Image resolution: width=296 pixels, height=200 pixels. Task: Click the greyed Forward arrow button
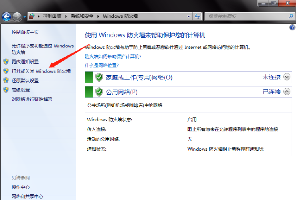[x=17, y=17]
